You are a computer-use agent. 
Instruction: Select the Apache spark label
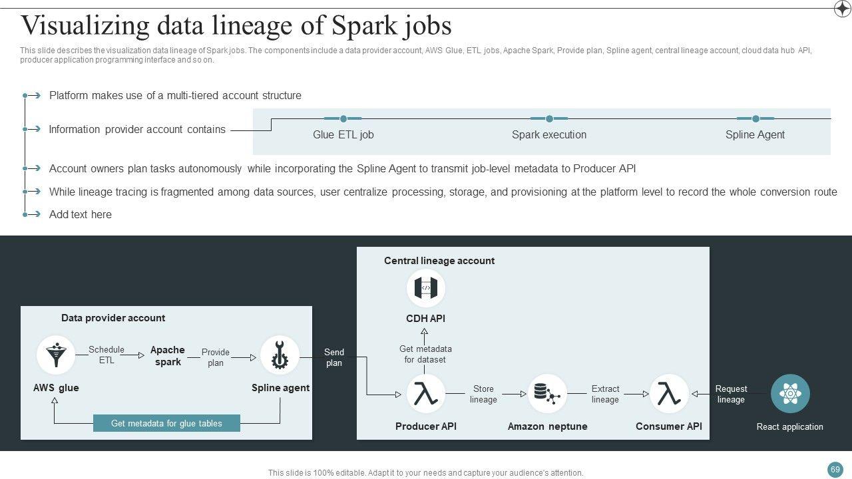pos(168,356)
